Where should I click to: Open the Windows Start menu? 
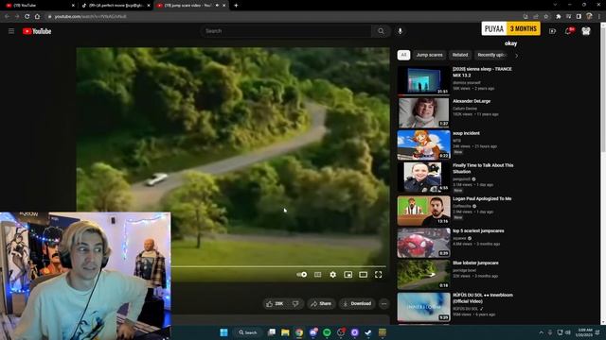pyautogui.click(x=223, y=332)
